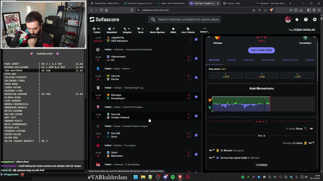Open the Ayrıntılar tab
Image resolution: width=323 pixels, height=181 pixels.
click(x=214, y=60)
